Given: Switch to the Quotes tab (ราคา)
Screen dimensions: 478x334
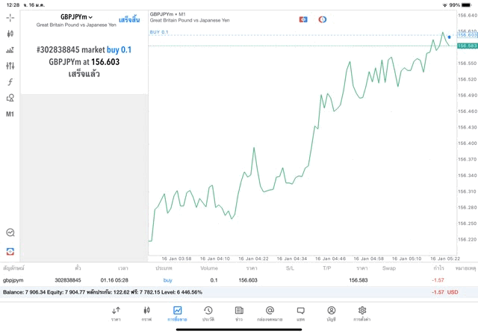Looking at the screenshot, I should click(x=116, y=313).
